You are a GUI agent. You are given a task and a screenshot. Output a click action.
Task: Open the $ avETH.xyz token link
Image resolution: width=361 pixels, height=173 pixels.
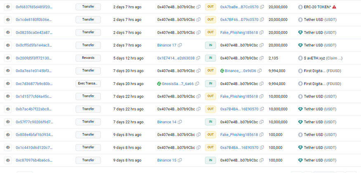(x=323, y=58)
